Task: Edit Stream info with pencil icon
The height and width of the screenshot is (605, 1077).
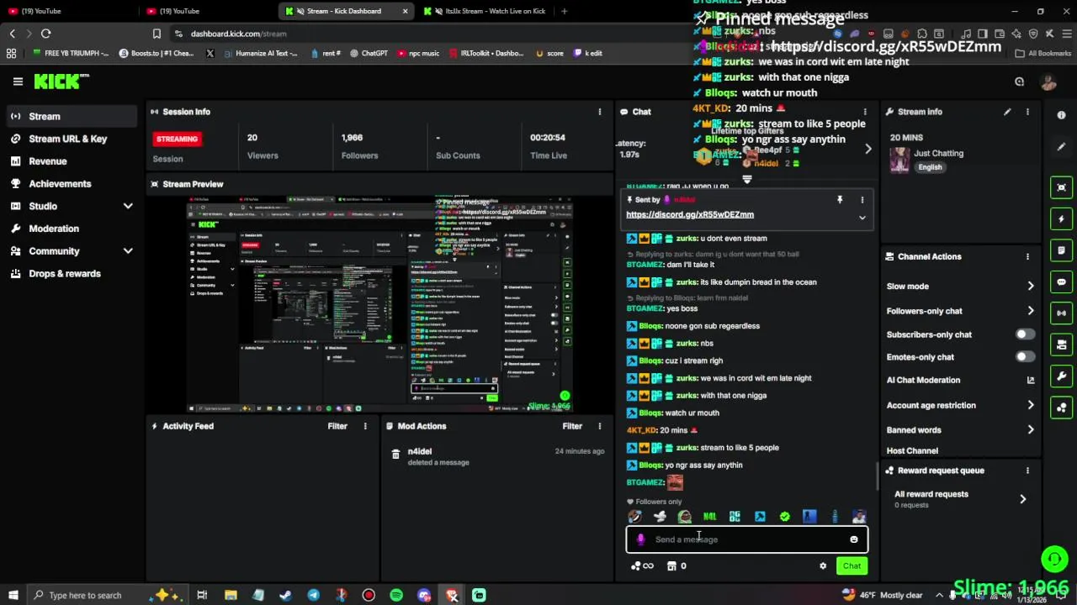Action: 1007,112
